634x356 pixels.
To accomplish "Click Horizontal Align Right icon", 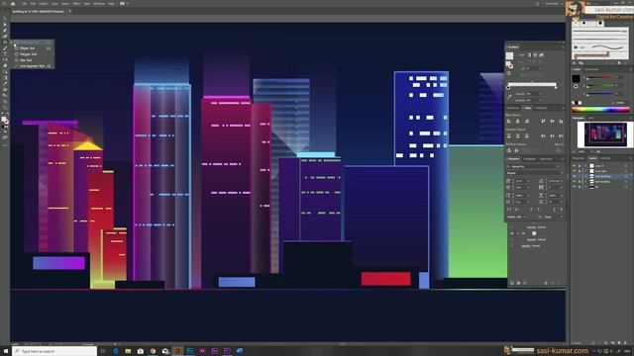I will tap(526, 121).
